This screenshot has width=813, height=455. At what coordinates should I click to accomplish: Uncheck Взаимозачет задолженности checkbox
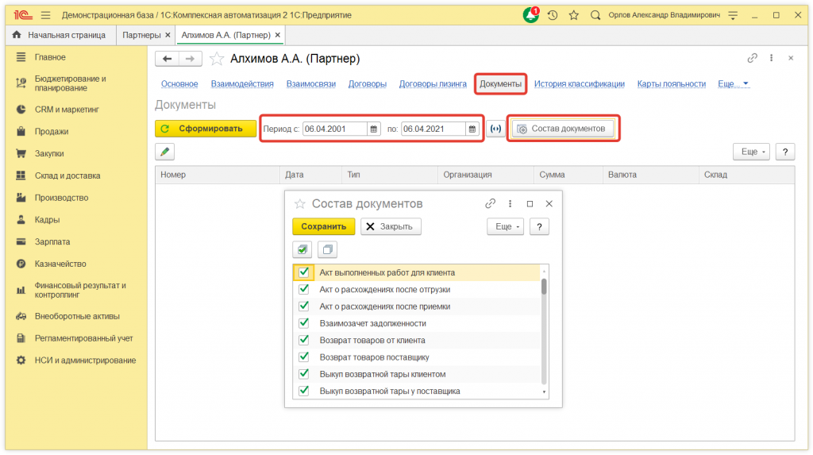click(x=303, y=323)
